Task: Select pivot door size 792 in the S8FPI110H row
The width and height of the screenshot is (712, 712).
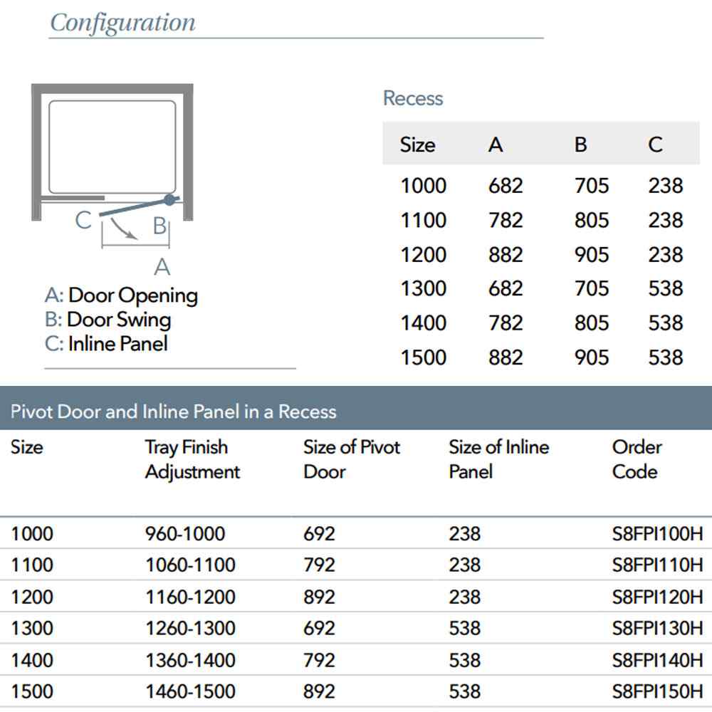Action: pyautogui.click(x=319, y=565)
